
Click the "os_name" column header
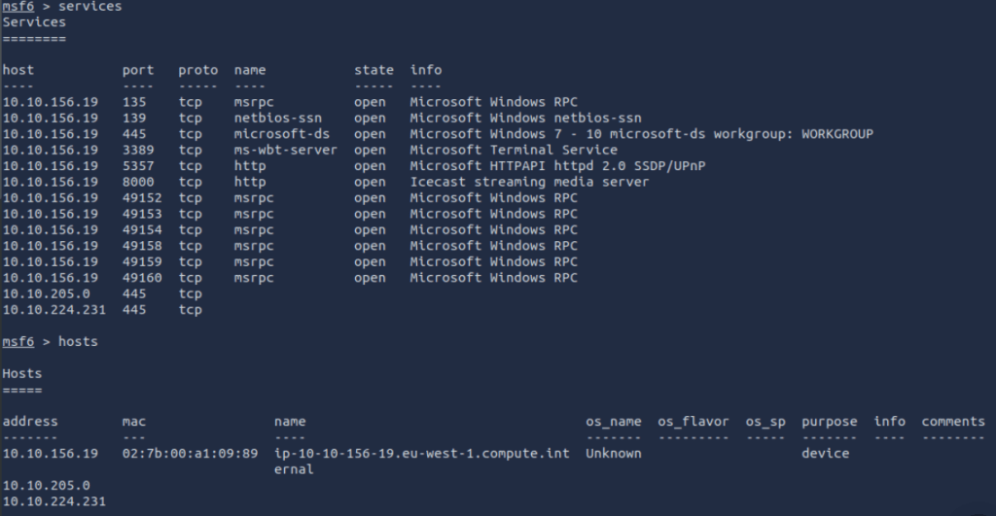[614, 422]
